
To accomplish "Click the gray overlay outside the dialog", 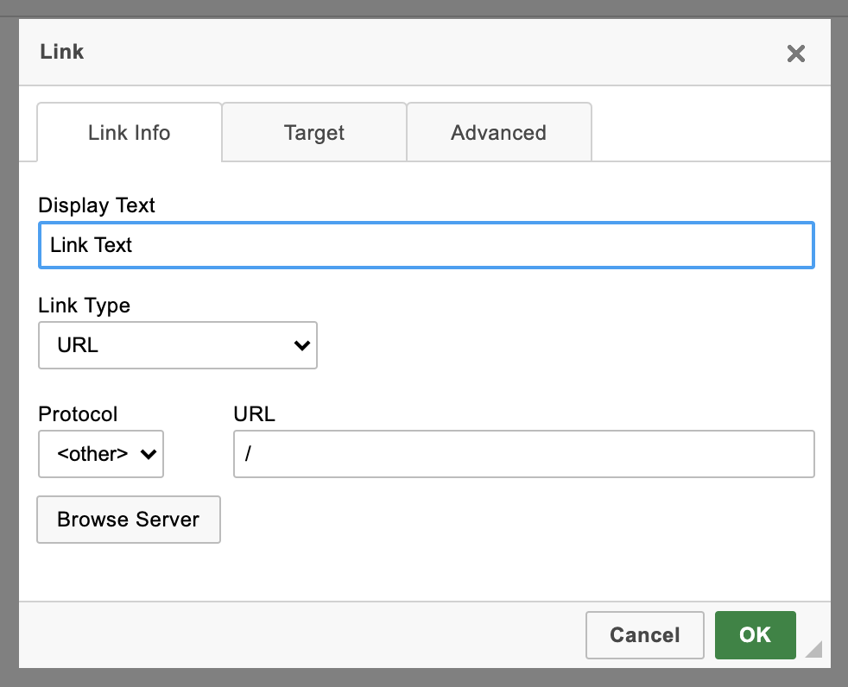I will coord(839,345).
